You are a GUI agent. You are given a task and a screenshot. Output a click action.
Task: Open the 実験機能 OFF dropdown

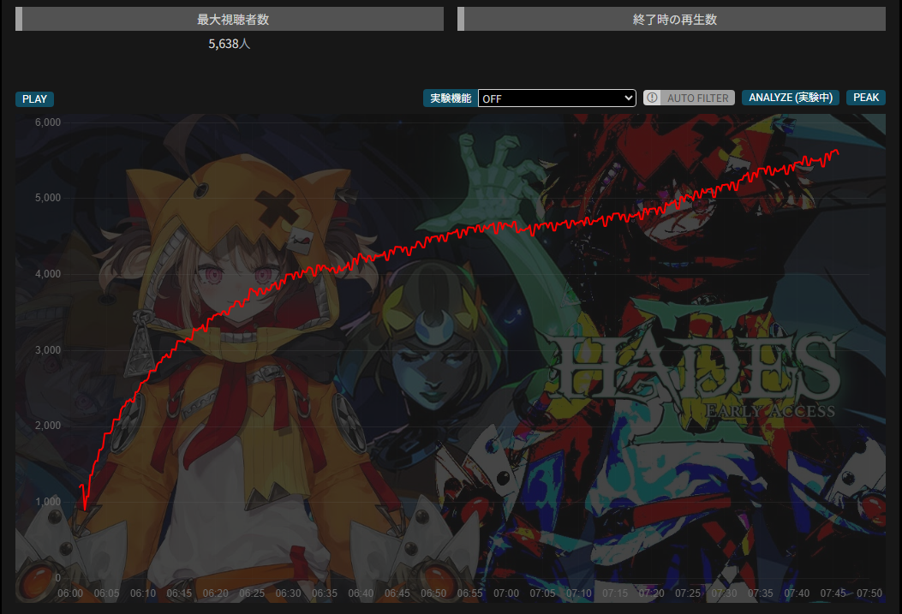coord(556,98)
